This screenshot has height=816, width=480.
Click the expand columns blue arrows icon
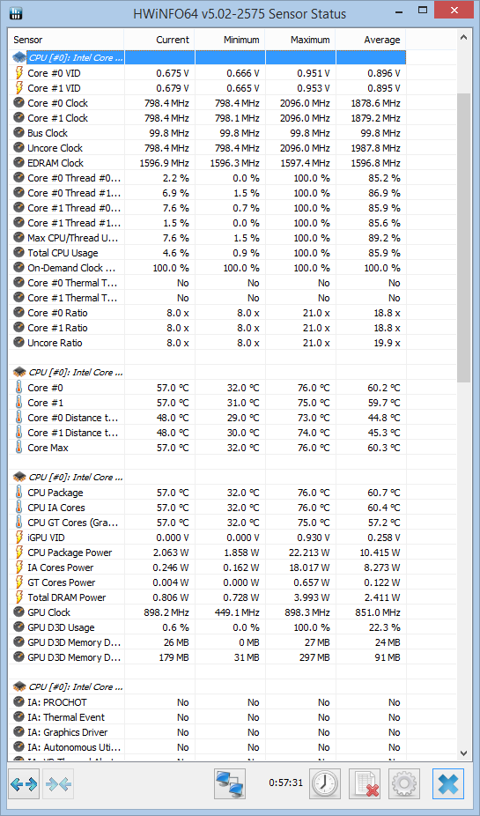(25, 783)
